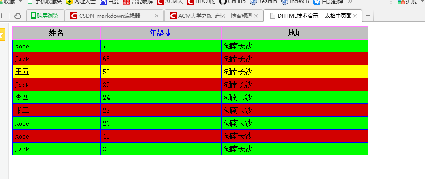425x179 pixels.
Task: Close the CSDN-markdown编辑器 tab
Action: coord(156,16)
